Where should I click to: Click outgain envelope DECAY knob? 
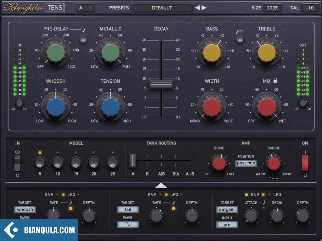point(277,216)
